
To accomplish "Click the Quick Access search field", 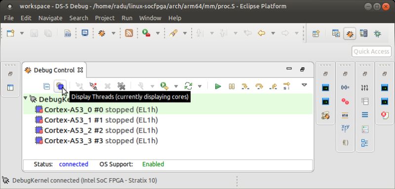I will [371, 51].
